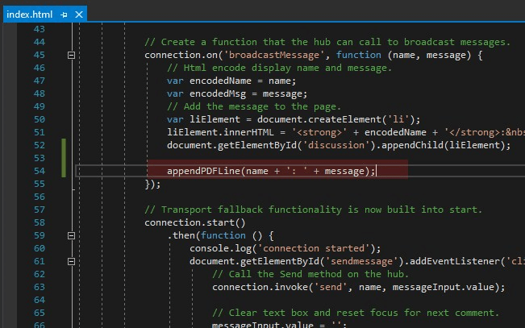Collapse the broadcastMessage function block at line 45

[71, 55]
